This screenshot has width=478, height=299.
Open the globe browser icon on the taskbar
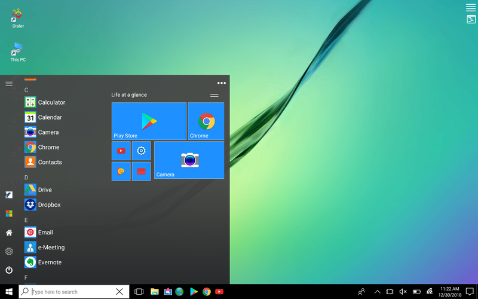click(179, 292)
